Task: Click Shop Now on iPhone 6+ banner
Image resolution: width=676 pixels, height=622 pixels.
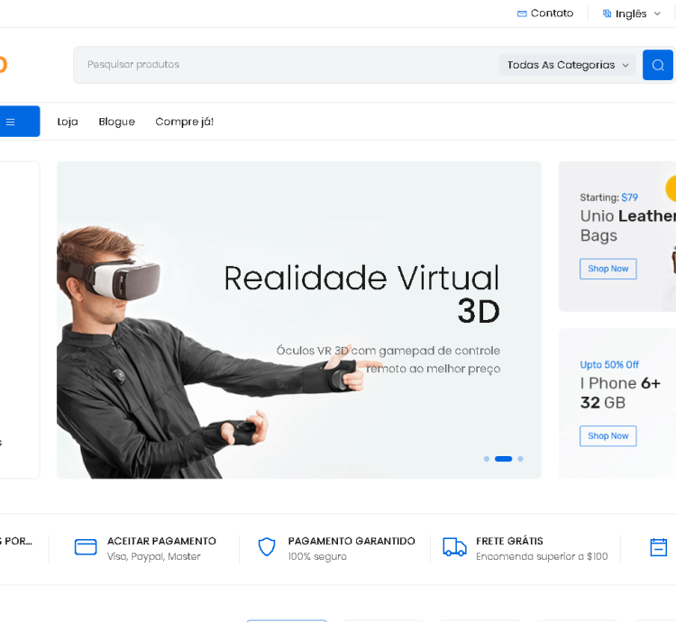Action: 607,435
